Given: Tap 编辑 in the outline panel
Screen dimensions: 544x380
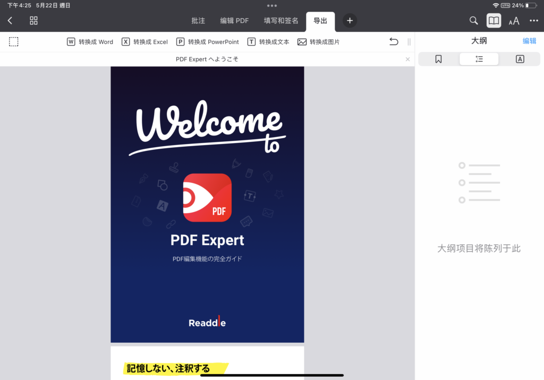Looking at the screenshot, I should coord(530,41).
